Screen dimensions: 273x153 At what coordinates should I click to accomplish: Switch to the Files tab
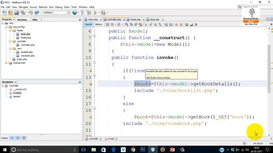pyautogui.click(x=35, y=20)
